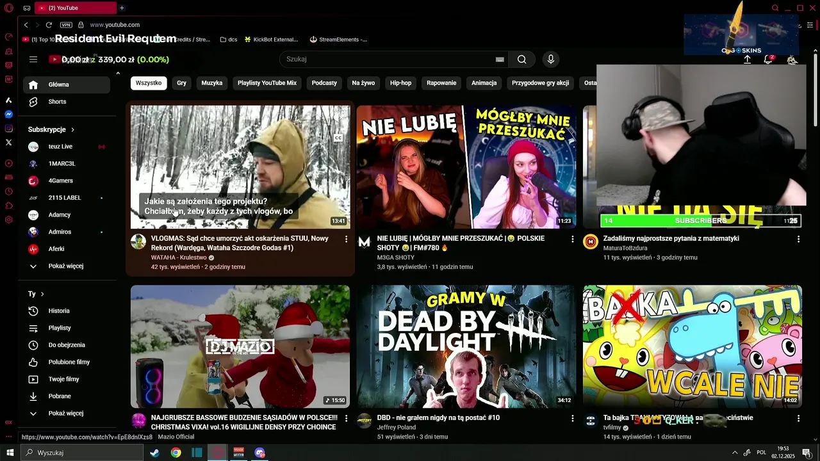Screen dimensions: 820x461
Task: Select the Gry filter chip
Action: pos(181,83)
